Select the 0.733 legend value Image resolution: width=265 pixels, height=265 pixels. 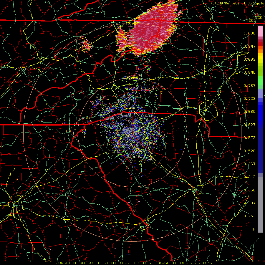point(249,99)
